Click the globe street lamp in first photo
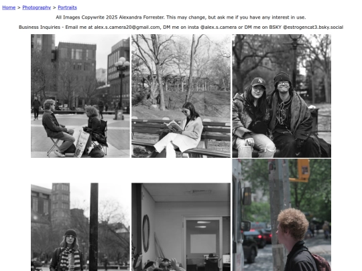This screenshot has height=271, width=362. (122, 64)
